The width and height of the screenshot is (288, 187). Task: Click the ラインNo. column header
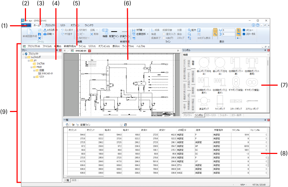[237, 130]
